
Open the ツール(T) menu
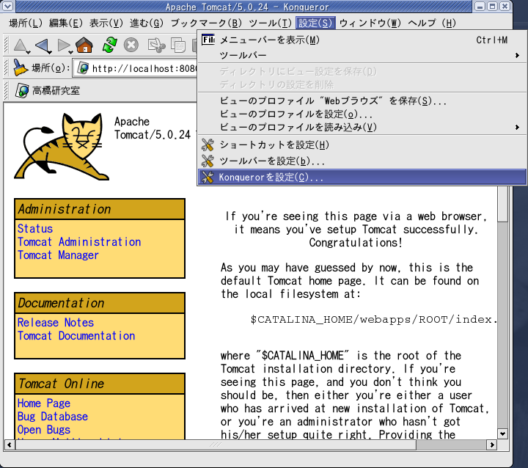pyautogui.click(x=270, y=23)
